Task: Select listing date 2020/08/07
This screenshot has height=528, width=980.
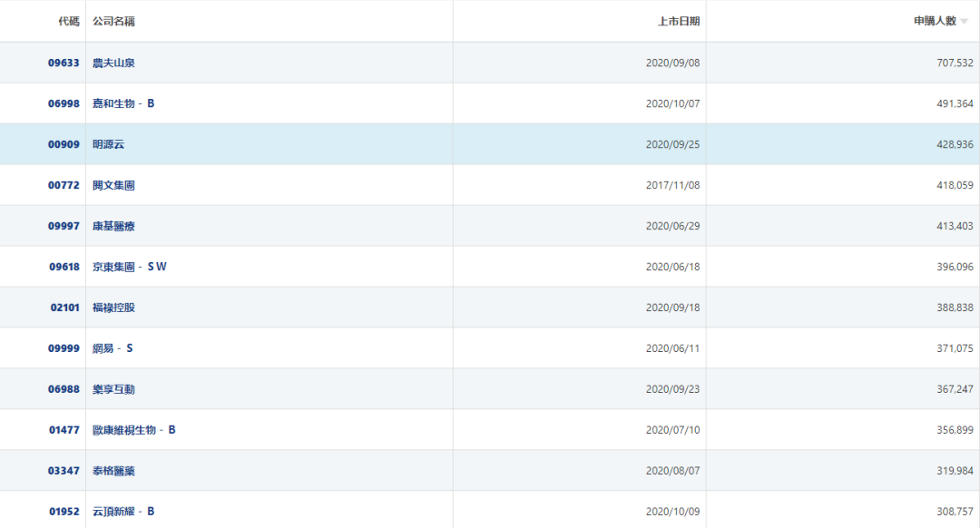Action: click(672, 471)
